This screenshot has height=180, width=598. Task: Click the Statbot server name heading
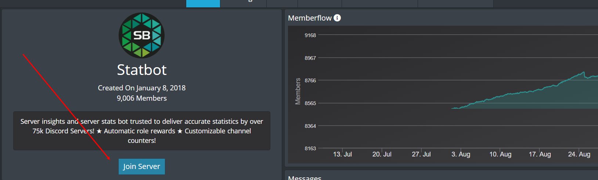(141, 70)
